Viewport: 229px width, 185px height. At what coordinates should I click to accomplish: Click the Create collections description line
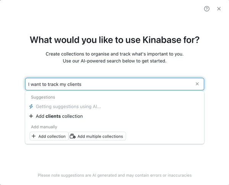point(114,54)
